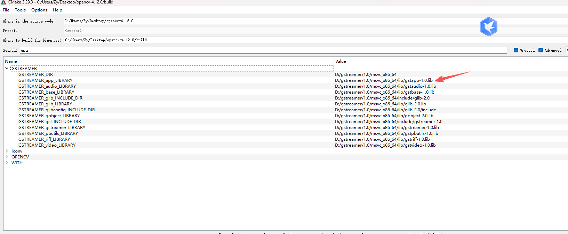
Task: Open the Tools menu
Action: [20, 10]
